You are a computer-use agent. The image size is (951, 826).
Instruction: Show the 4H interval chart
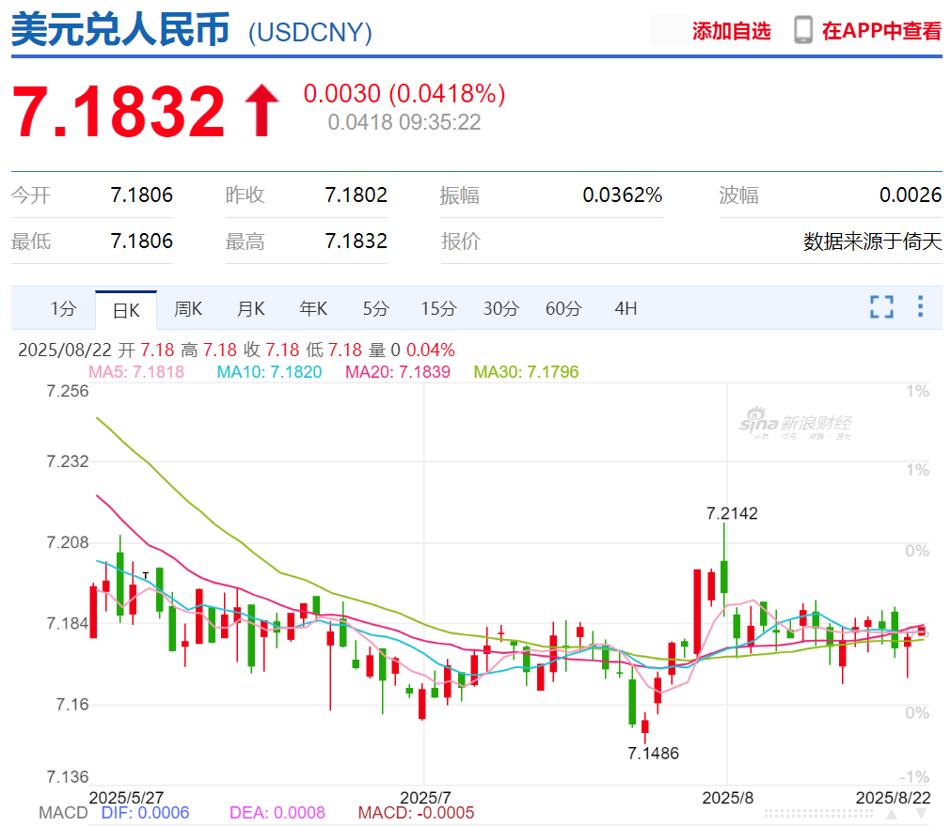click(x=626, y=308)
